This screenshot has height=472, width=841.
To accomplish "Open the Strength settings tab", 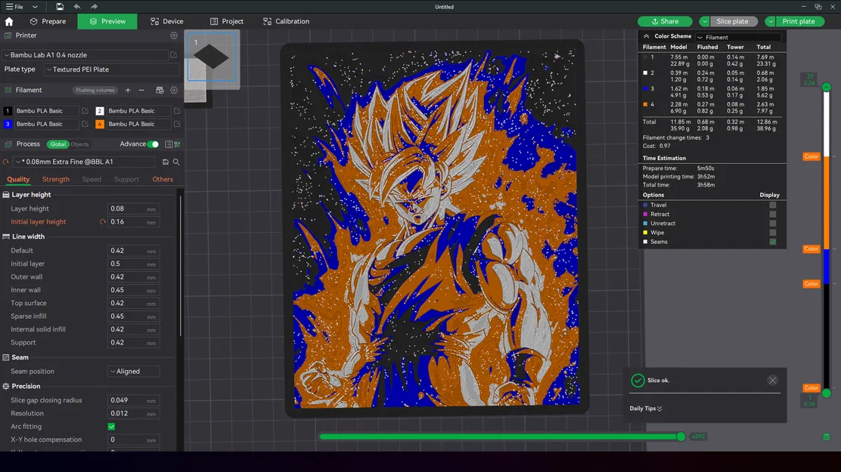I will pyautogui.click(x=56, y=180).
